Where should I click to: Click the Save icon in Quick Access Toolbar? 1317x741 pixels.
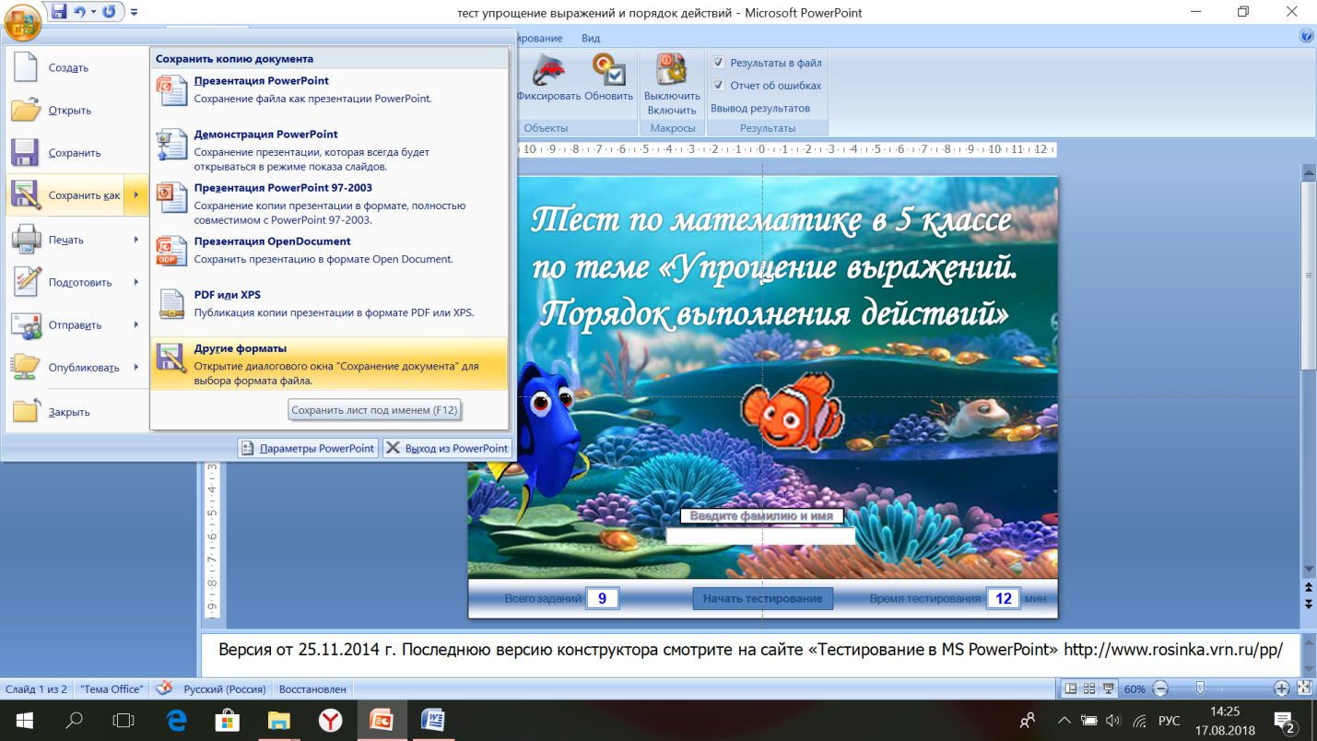click(60, 12)
